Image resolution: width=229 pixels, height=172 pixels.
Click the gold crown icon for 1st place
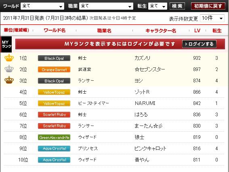tap(9, 58)
